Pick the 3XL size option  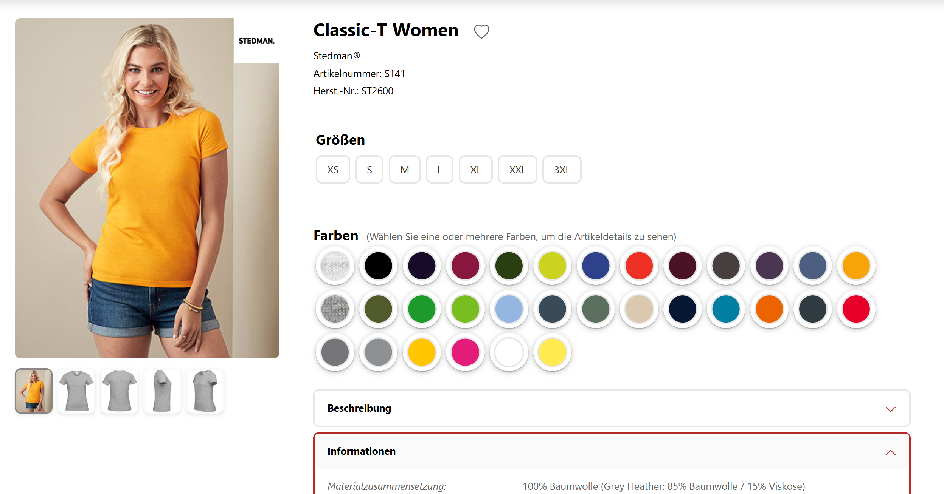click(562, 170)
